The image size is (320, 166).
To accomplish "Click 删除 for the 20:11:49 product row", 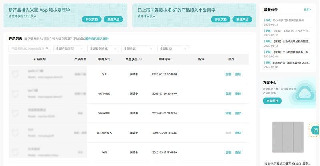I will tap(238, 94).
